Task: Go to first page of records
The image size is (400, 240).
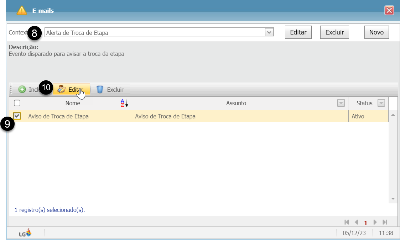Action: 347,222
